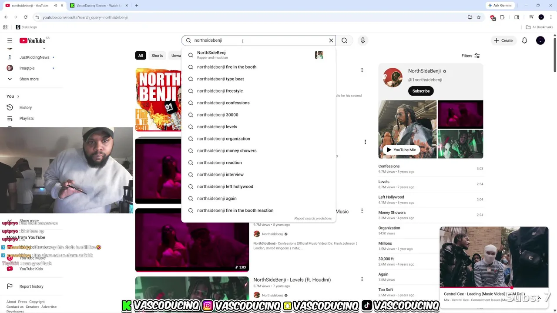Start voice search with the microphone

(x=363, y=40)
